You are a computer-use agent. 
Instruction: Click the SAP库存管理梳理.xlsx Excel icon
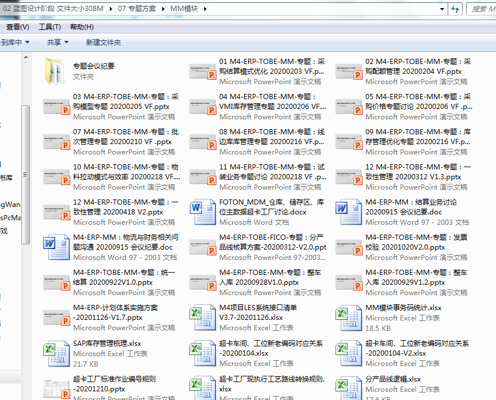tap(56, 353)
